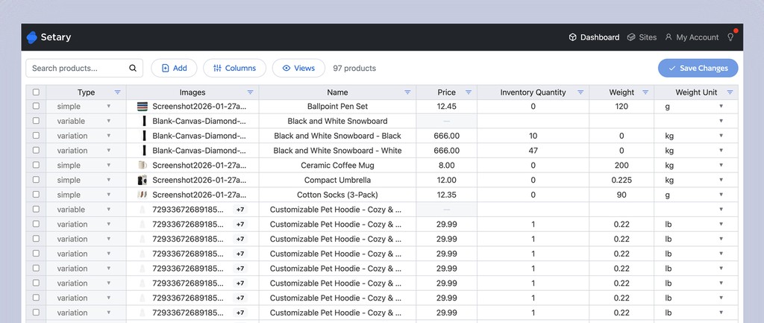Sort by Price column header

pyautogui.click(x=446, y=92)
